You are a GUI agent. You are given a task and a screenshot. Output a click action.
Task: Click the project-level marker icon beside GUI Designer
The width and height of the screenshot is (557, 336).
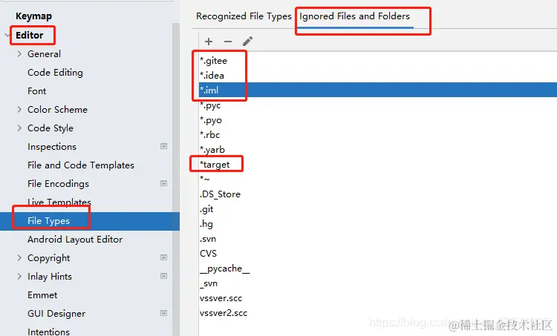[164, 313]
